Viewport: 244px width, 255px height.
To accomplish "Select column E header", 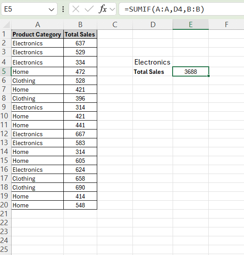I will pyautogui.click(x=191, y=25).
